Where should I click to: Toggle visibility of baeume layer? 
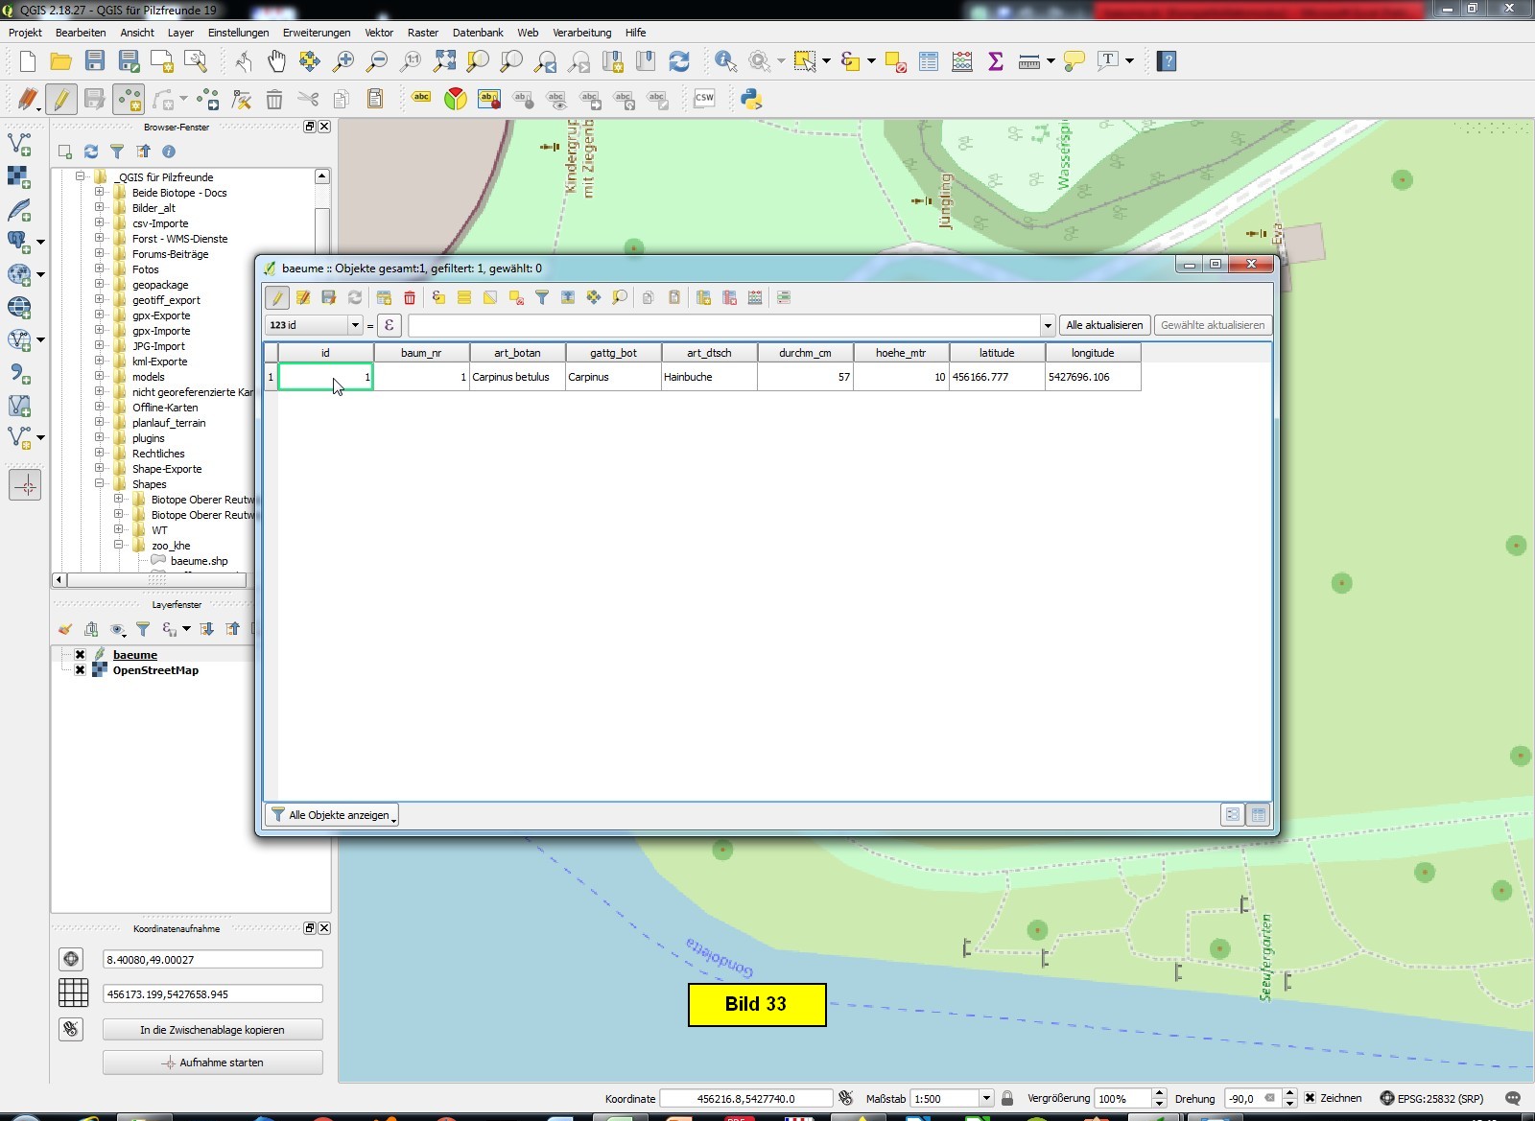[x=81, y=655]
